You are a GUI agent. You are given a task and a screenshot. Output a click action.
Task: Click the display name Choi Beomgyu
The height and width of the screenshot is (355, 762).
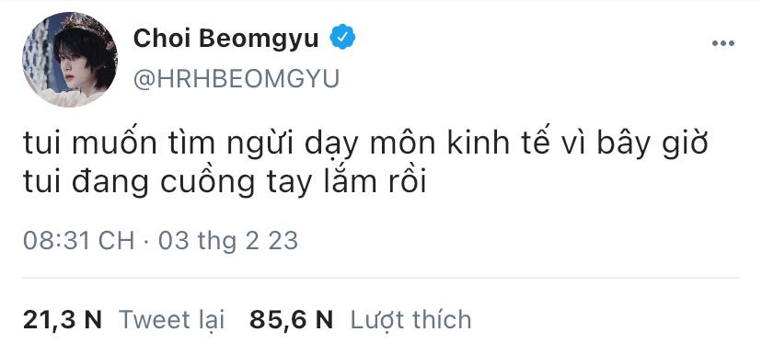point(226,38)
